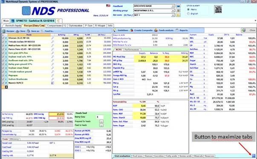Image resolution: width=257 pixels, height=159 pixels.
Task: Open the Fatty acids tab at the bottom
Action: [x=171, y=156]
